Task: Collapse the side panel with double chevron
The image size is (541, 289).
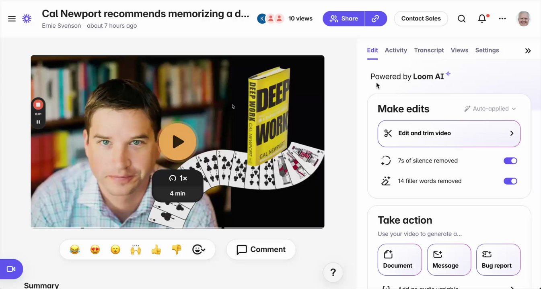Action: (x=528, y=51)
